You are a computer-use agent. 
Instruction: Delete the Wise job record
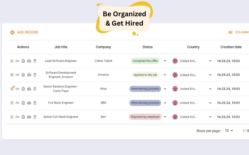(x=35, y=89)
